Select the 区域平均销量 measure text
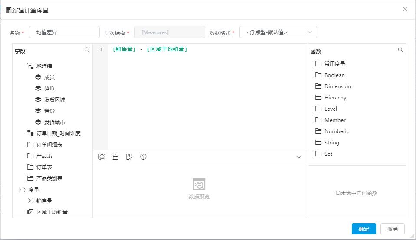The height and width of the screenshot is (240, 416). click(x=52, y=212)
